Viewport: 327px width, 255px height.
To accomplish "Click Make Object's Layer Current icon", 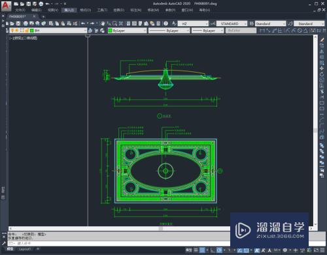I will tap(90, 31).
